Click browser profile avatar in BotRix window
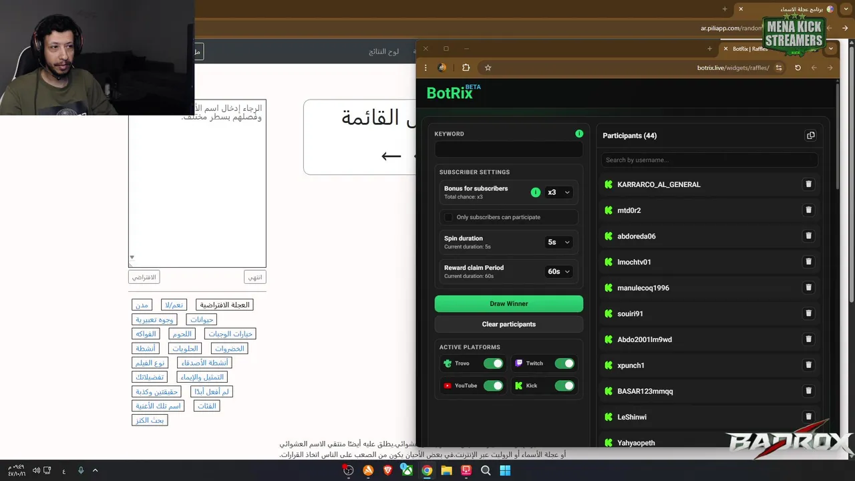 tap(442, 67)
